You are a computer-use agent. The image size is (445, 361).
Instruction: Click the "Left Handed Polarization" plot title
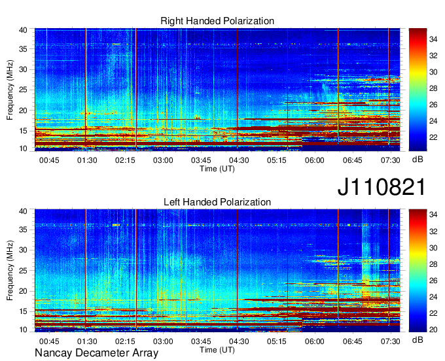click(x=217, y=202)
